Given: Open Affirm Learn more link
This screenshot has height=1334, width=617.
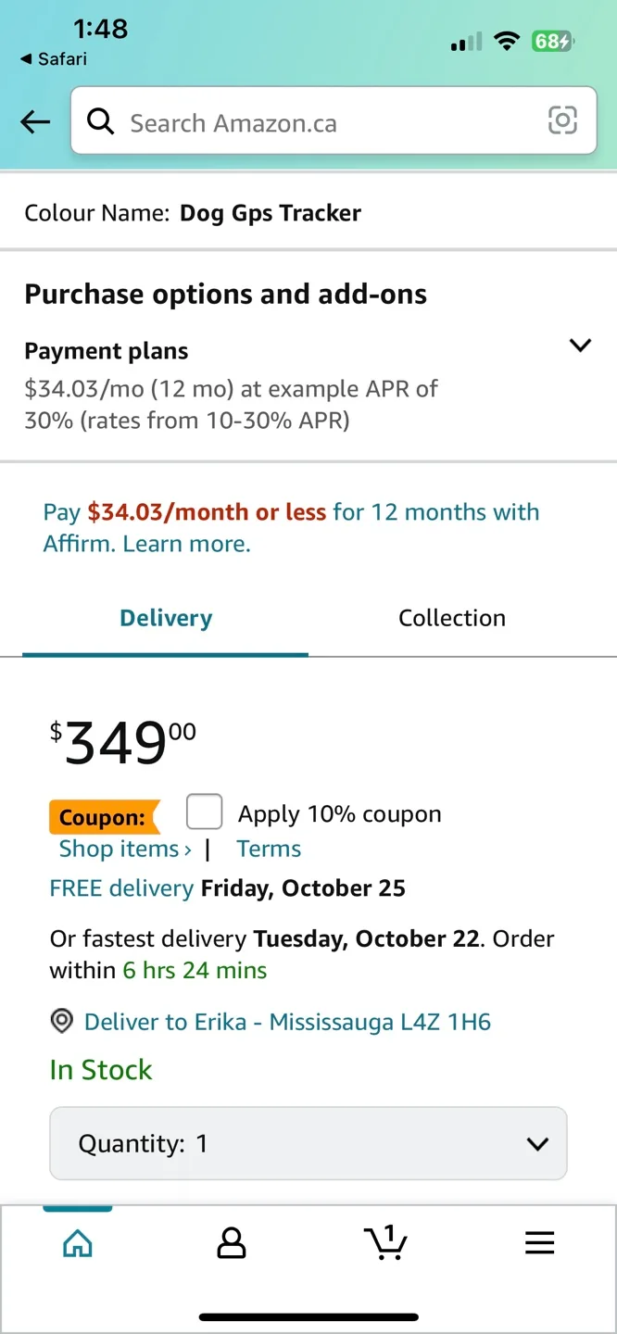Looking at the screenshot, I should (x=186, y=544).
